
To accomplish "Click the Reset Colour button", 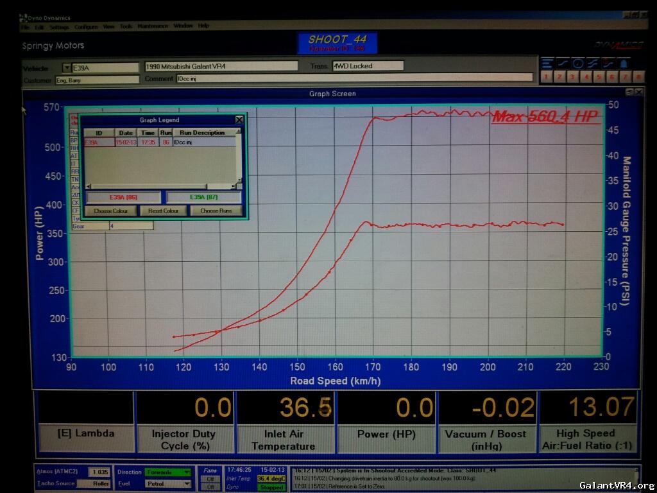I will 163,211.
